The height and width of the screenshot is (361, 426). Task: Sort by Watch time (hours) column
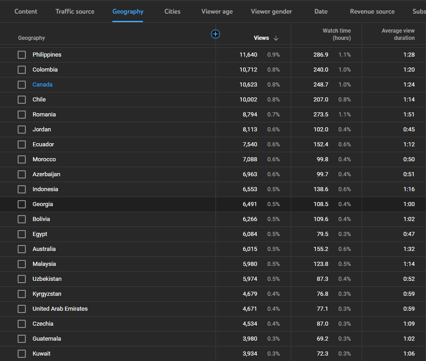[337, 34]
